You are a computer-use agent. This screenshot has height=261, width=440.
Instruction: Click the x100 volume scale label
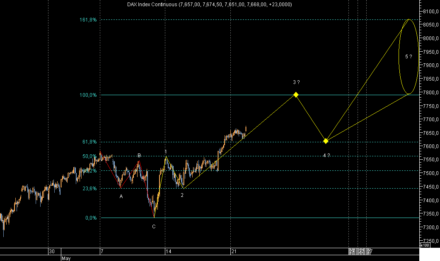pos(425,244)
